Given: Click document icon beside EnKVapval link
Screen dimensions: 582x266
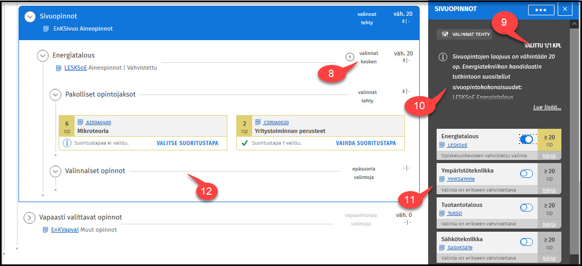Looking at the screenshot, I should [x=46, y=230].
